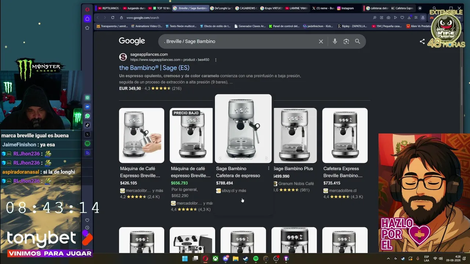Open the 'Ripley - ZAPATILLA...' bookmark
The height and width of the screenshot is (264, 470).
point(352,26)
